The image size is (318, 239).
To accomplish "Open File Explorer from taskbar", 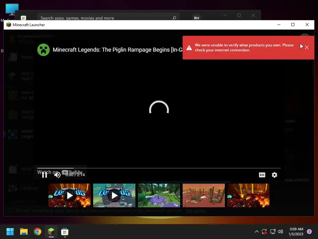I will tap(24, 232).
